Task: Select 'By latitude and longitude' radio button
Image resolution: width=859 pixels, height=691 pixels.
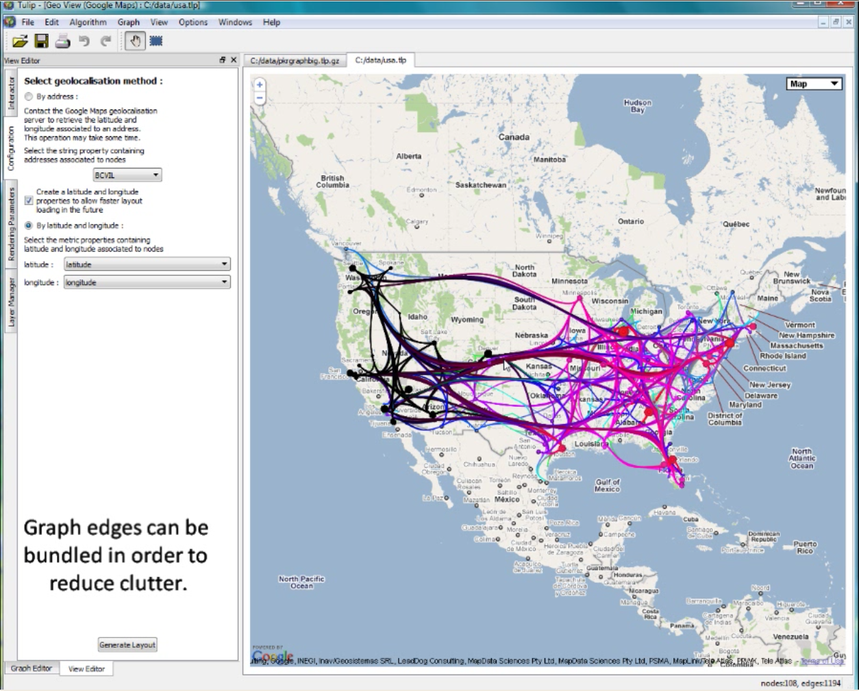Action: point(29,225)
